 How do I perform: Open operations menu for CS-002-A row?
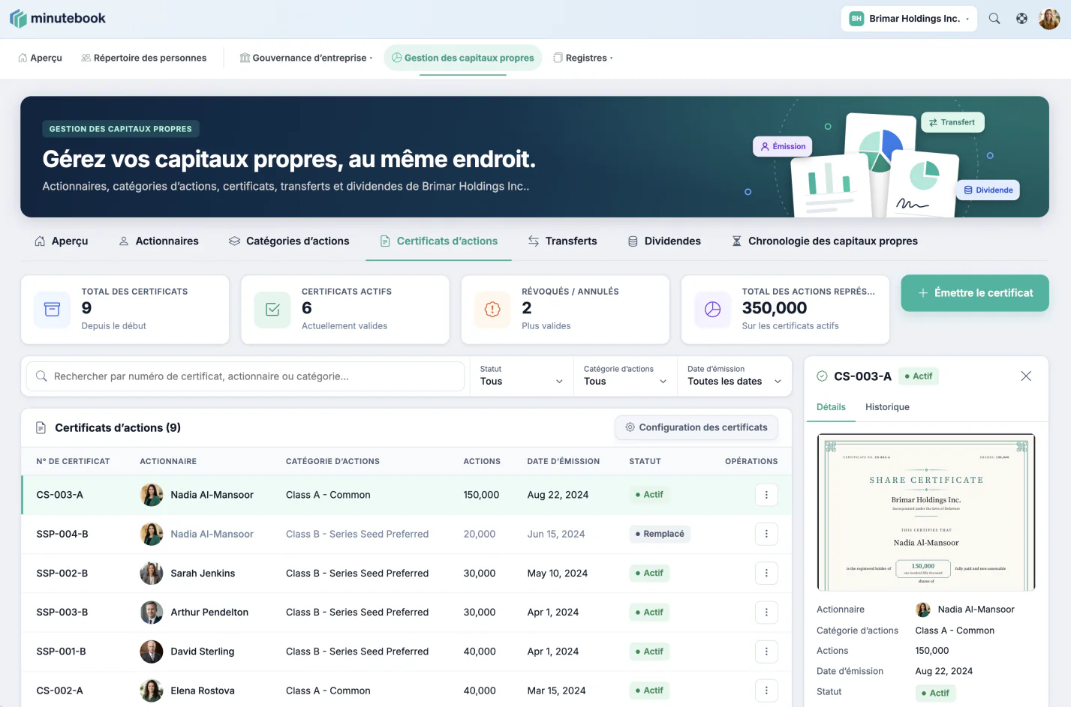click(x=766, y=691)
